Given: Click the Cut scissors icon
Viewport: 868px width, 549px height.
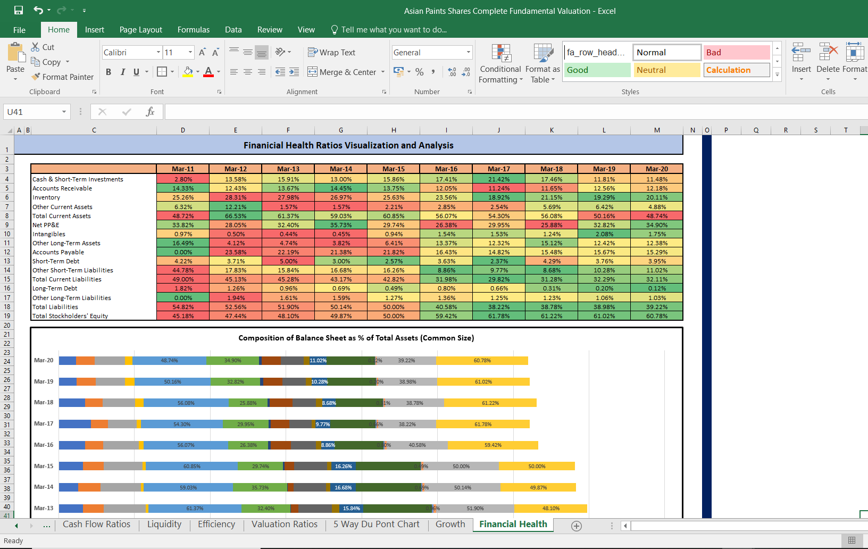Looking at the screenshot, I should tap(35, 47).
